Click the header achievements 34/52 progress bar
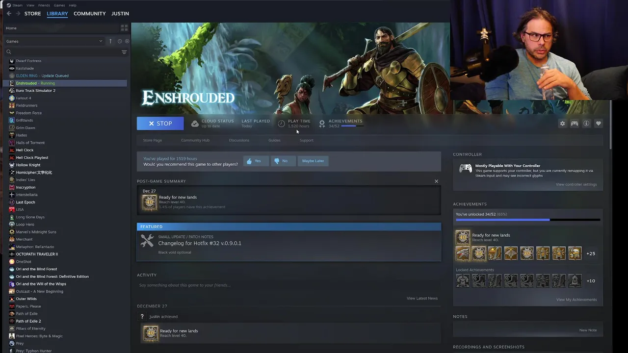 (352, 126)
